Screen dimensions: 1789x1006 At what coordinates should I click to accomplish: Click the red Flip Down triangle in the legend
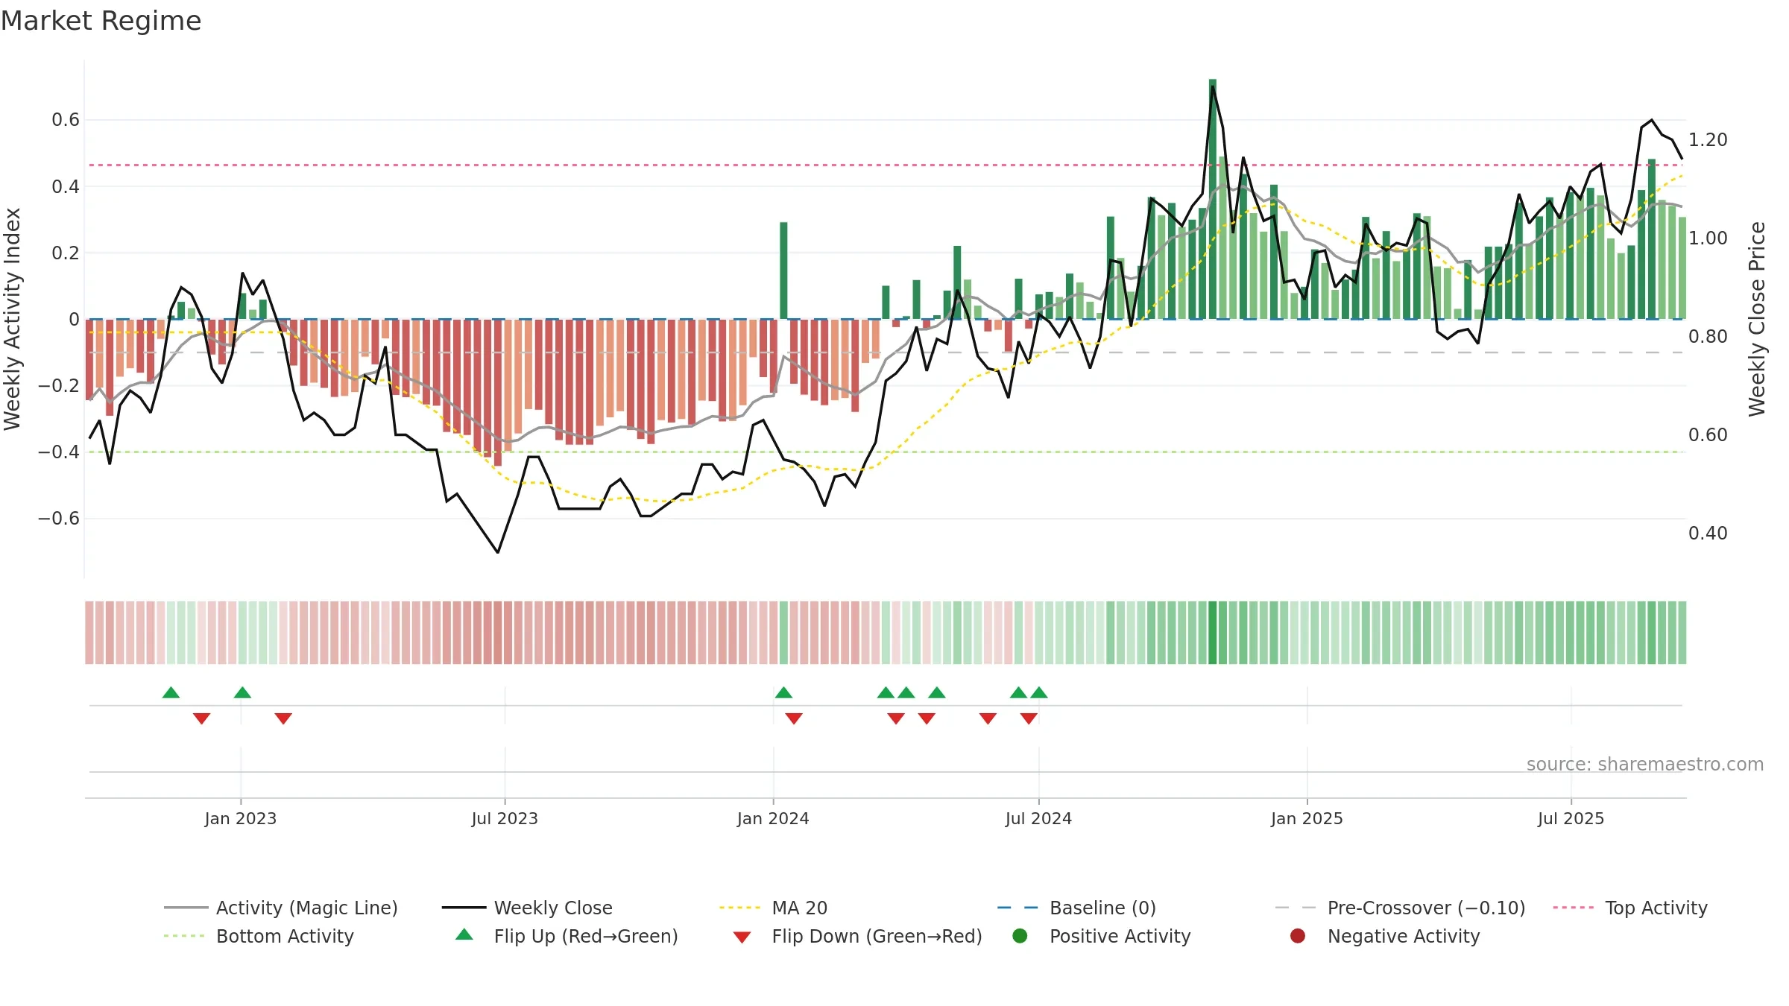pyautogui.click(x=742, y=937)
